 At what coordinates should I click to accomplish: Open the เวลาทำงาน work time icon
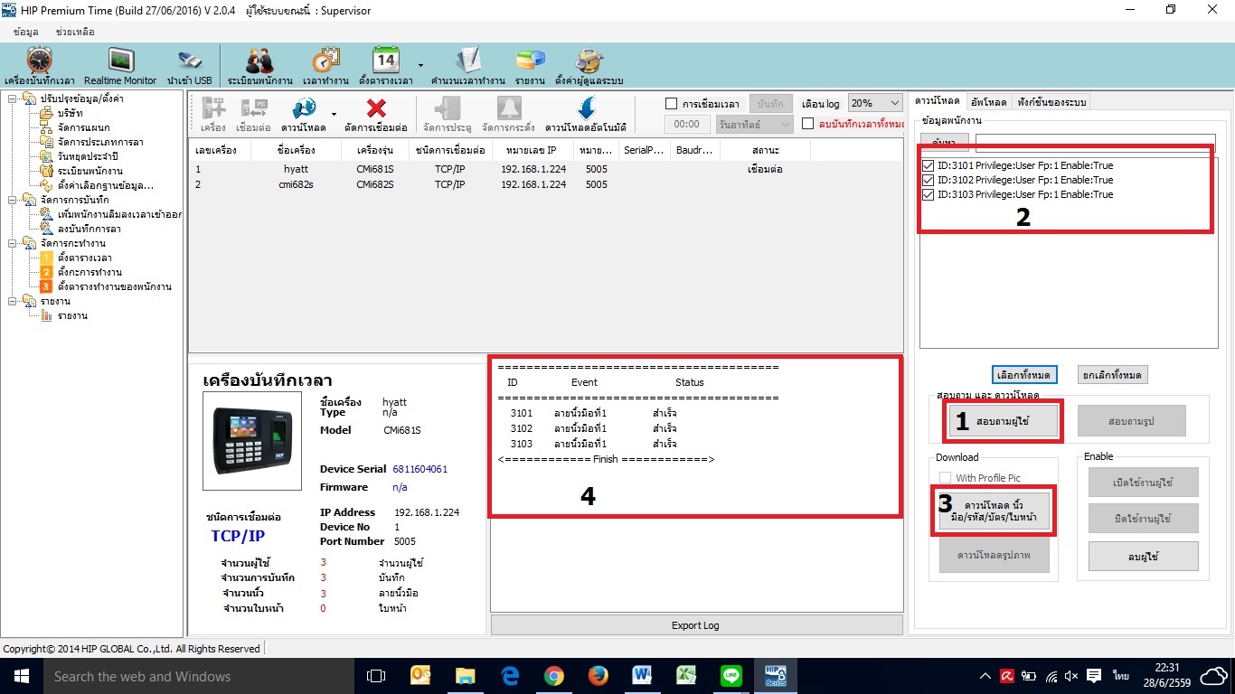click(326, 61)
